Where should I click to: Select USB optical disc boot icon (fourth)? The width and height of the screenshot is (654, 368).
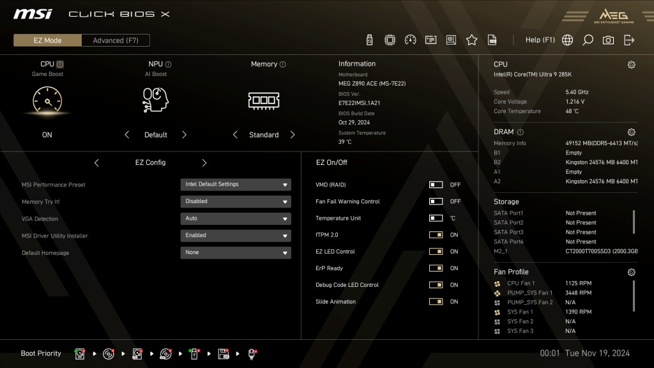(x=165, y=354)
